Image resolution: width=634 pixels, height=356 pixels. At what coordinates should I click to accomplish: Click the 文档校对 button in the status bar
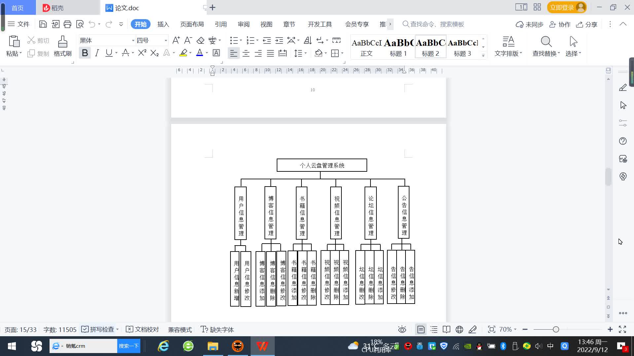pyautogui.click(x=143, y=329)
